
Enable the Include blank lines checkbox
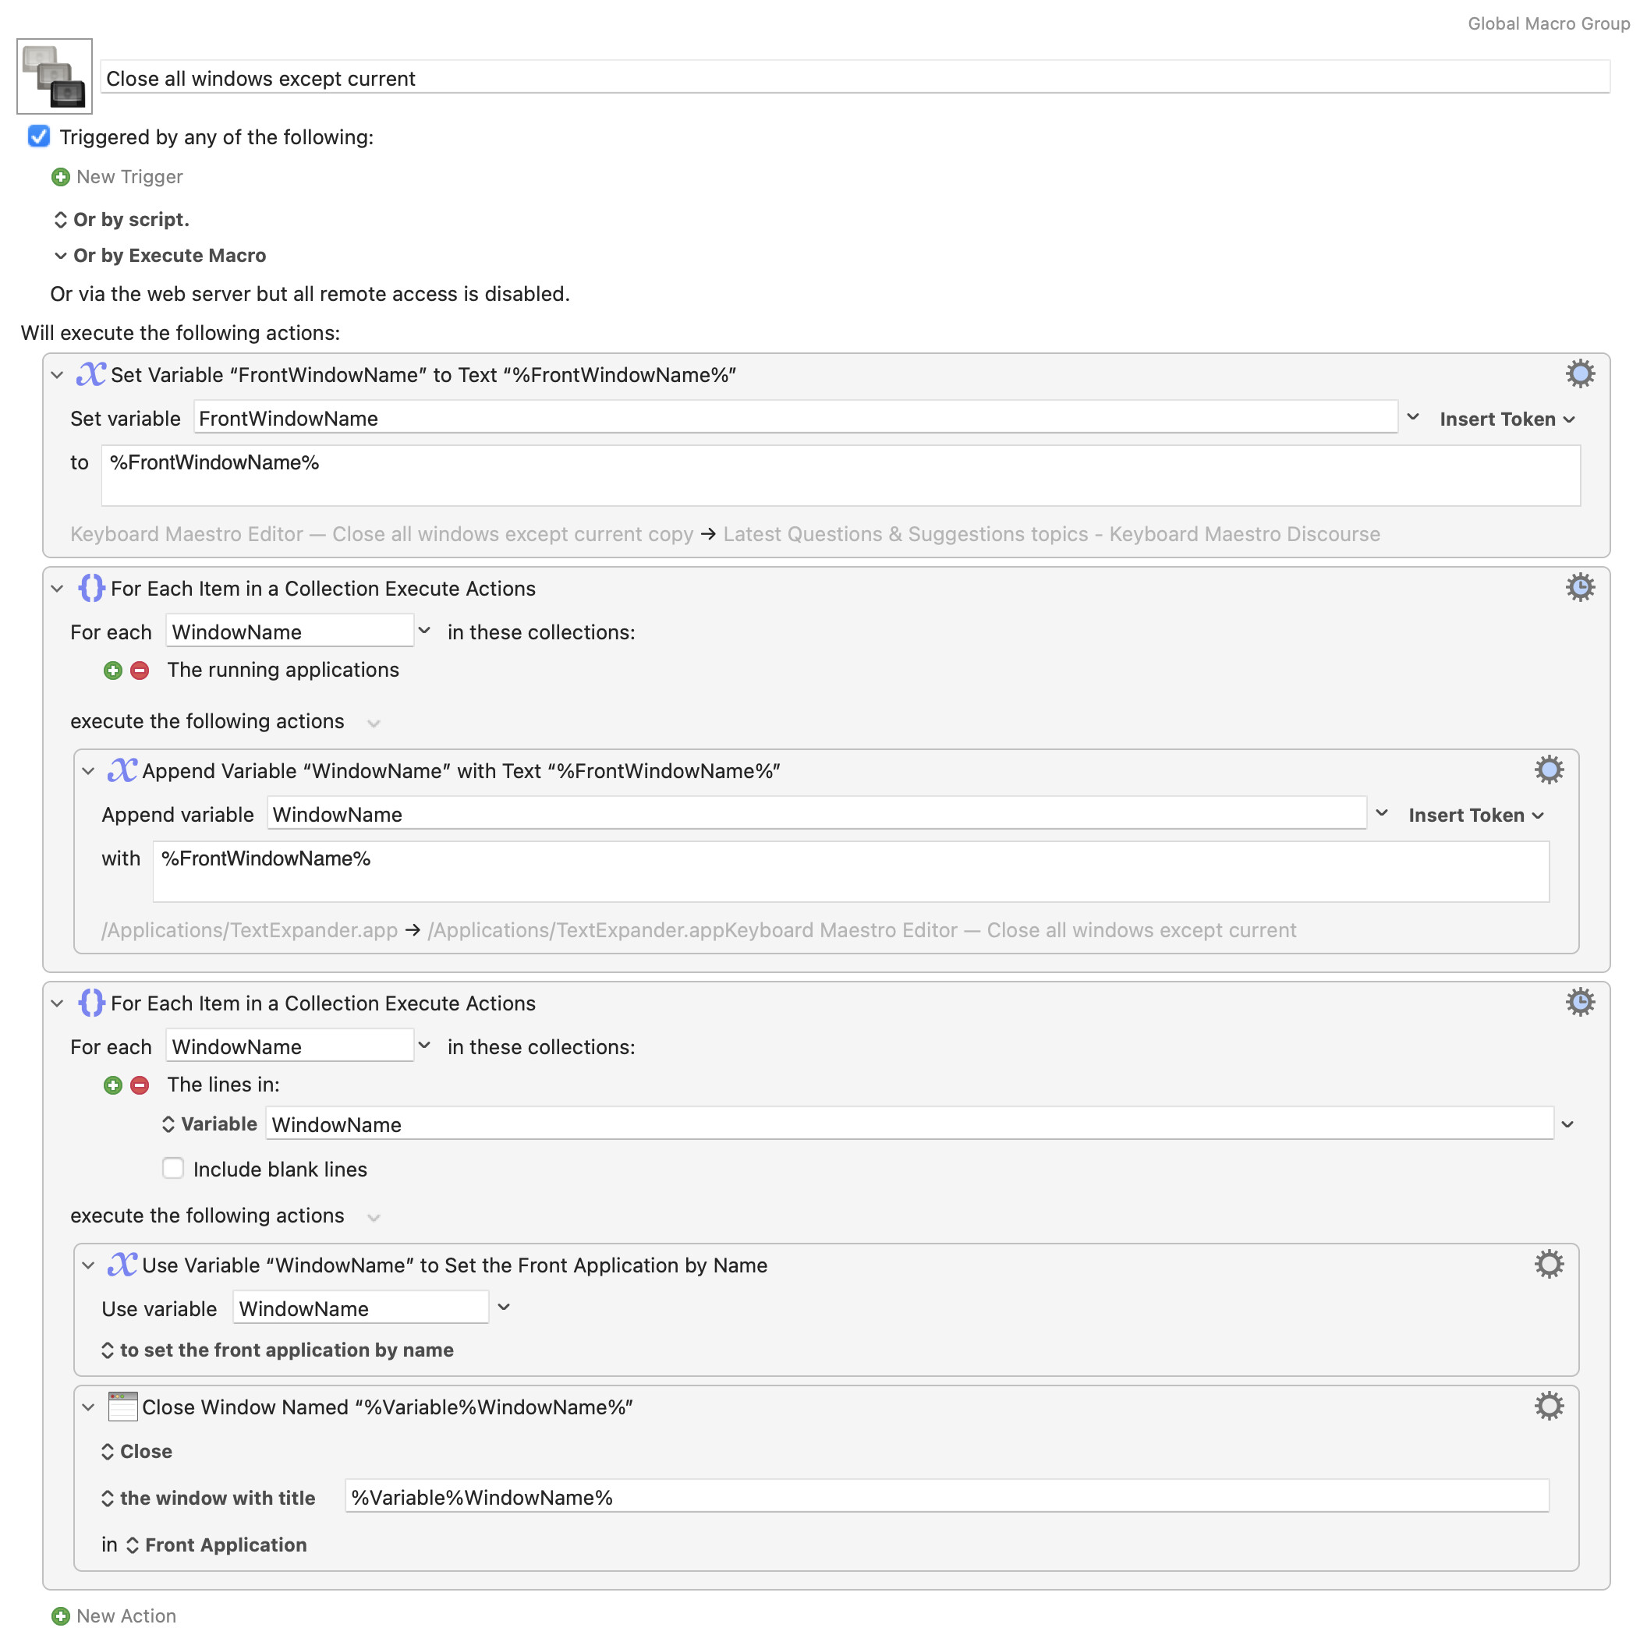click(x=173, y=1168)
